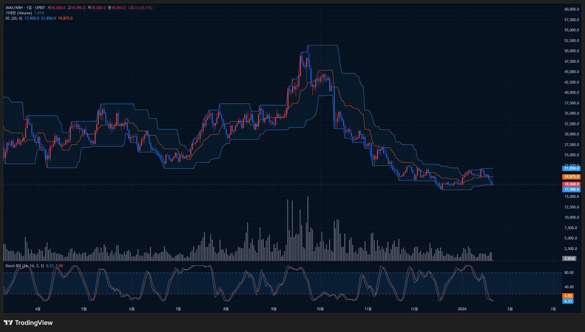Click the TradingView logo icon
The width and height of the screenshot is (585, 332).
[x=8, y=323]
